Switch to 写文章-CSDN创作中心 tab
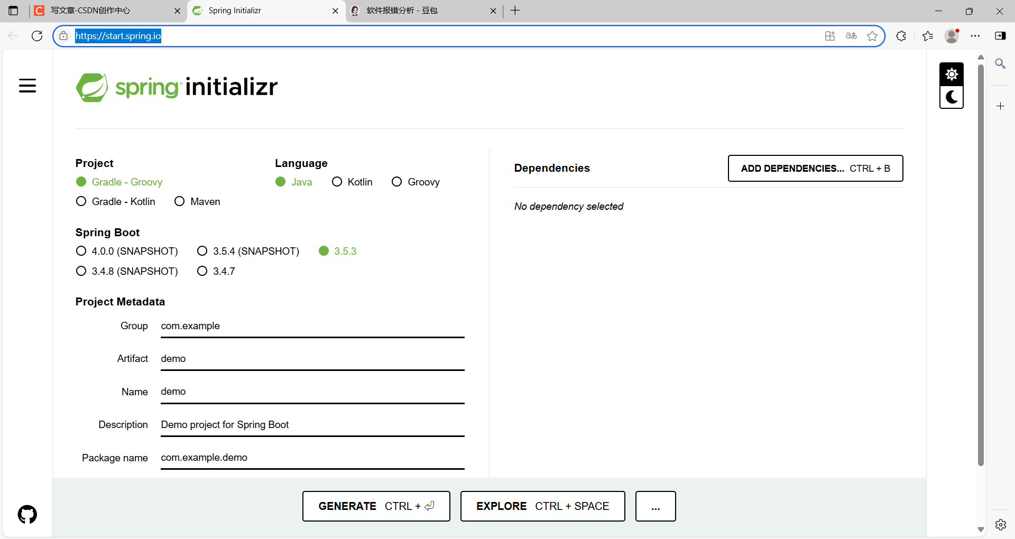This screenshot has width=1015, height=539. [x=108, y=11]
